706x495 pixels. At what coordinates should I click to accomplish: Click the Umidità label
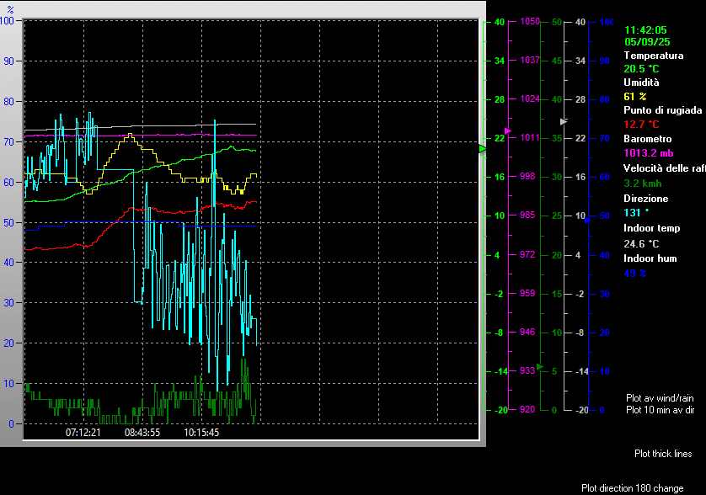[x=641, y=82]
